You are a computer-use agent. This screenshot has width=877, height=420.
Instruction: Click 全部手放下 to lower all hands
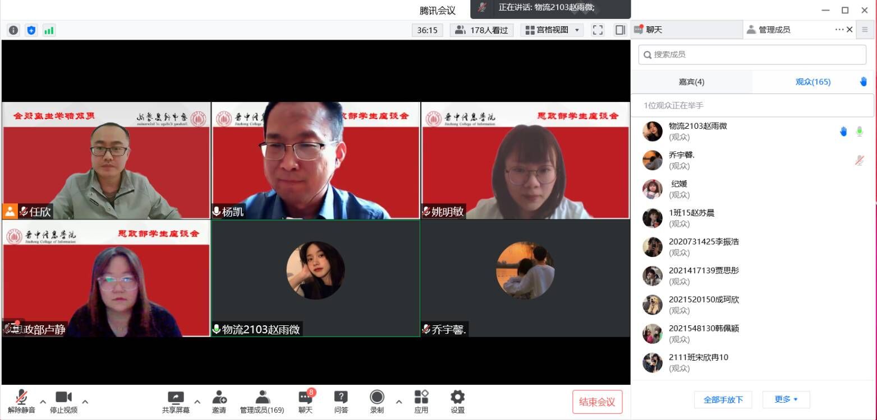pos(723,400)
